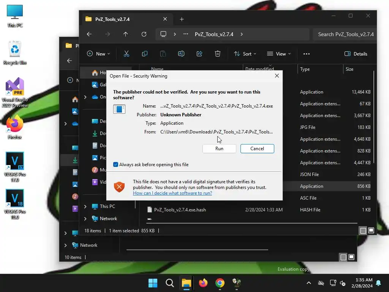Switch to details view in back window status bar

click(x=343, y=257)
